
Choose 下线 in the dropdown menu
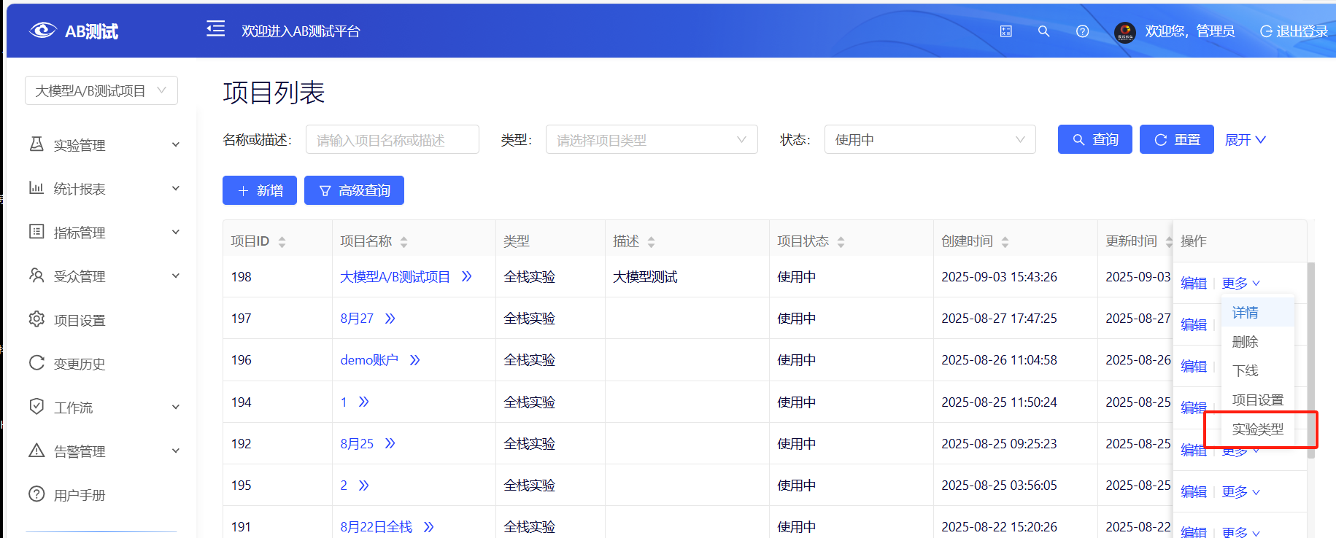tap(1245, 371)
